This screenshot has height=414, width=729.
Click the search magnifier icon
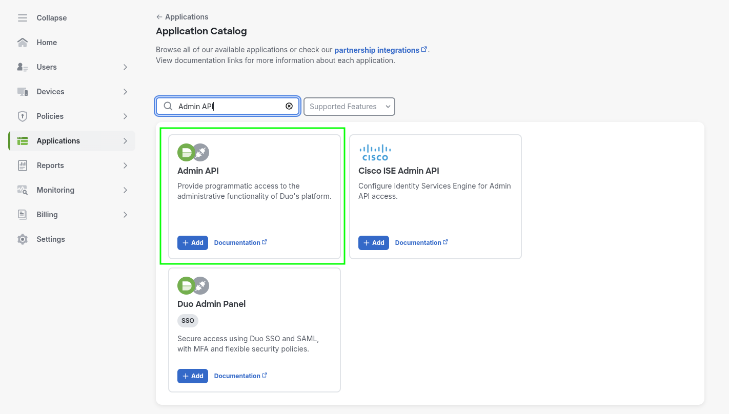(168, 106)
